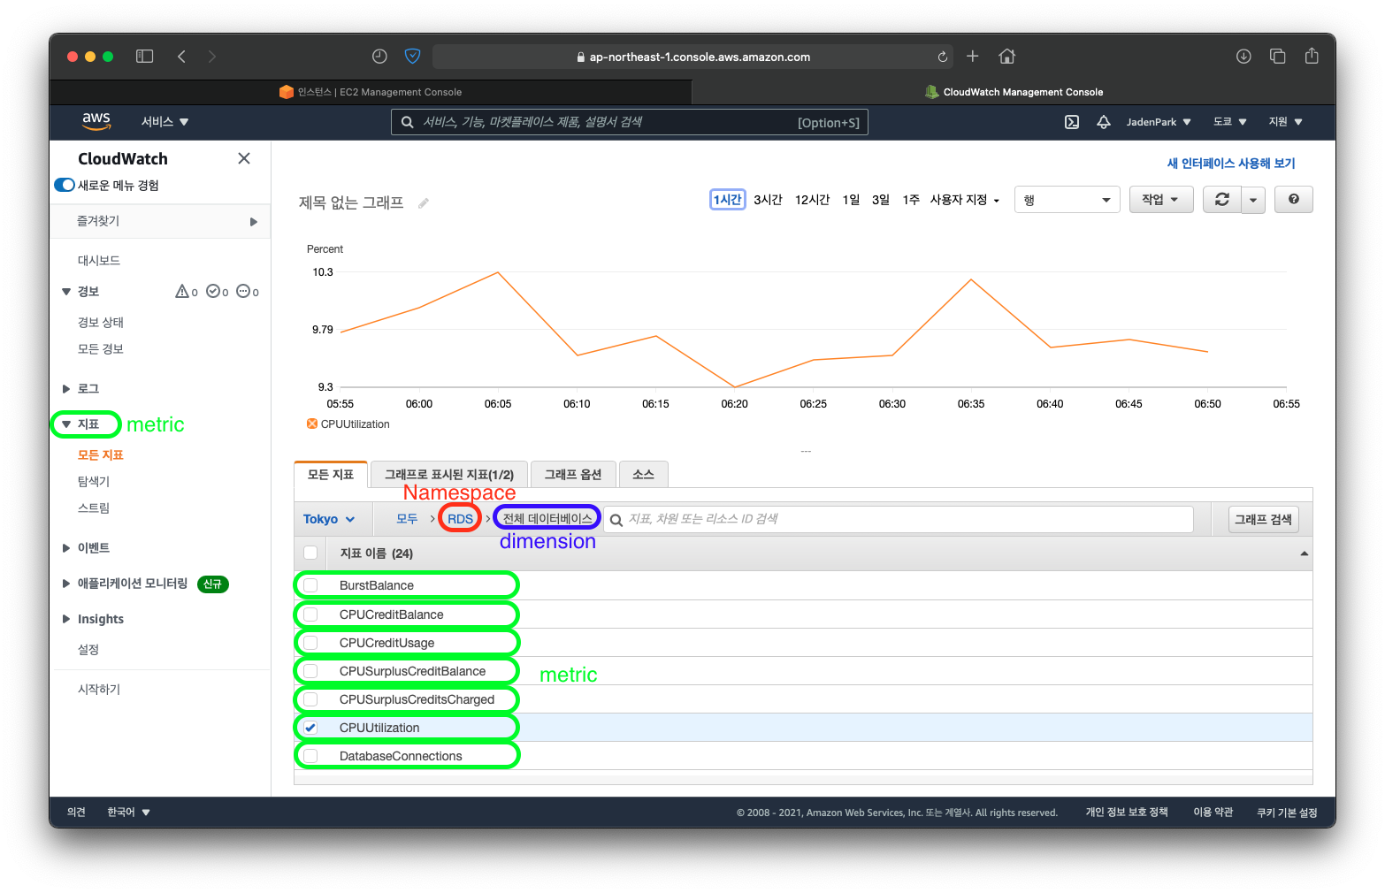Click search magnifier in metric search box
The image size is (1385, 893).
[616, 520]
